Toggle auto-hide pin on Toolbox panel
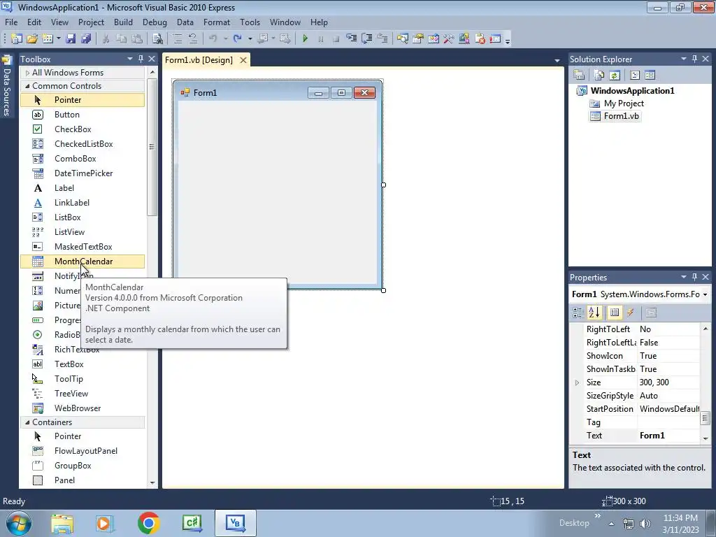This screenshot has width=716, height=537. click(x=141, y=59)
